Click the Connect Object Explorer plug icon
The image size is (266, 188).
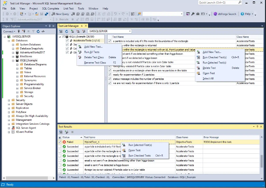tap(19, 31)
